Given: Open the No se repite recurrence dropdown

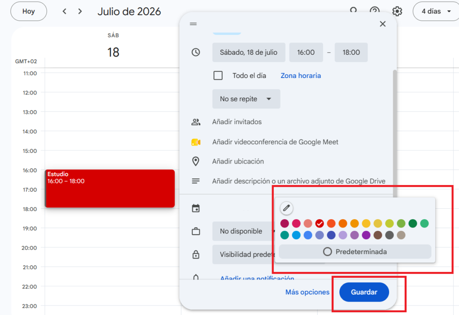Looking at the screenshot, I should [246, 99].
